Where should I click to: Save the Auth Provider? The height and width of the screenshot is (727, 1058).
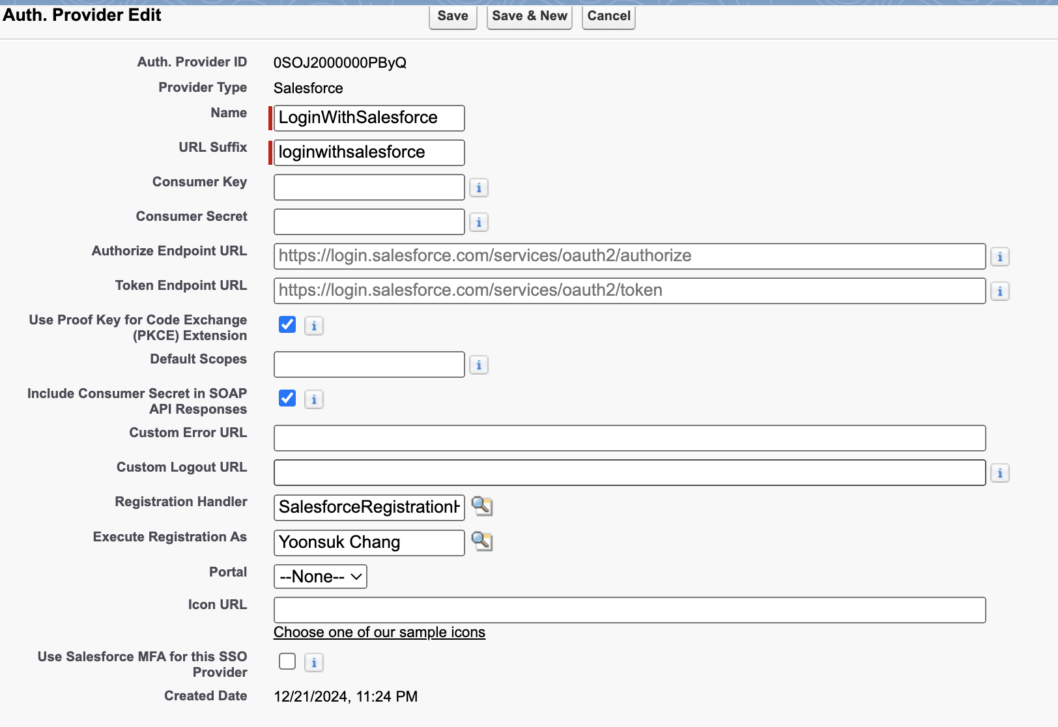[x=452, y=16]
